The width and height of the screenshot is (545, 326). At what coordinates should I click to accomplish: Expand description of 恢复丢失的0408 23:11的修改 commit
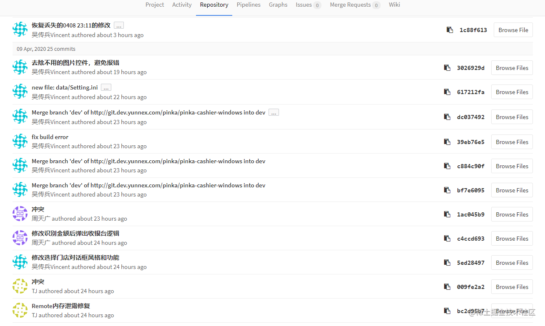tap(119, 25)
